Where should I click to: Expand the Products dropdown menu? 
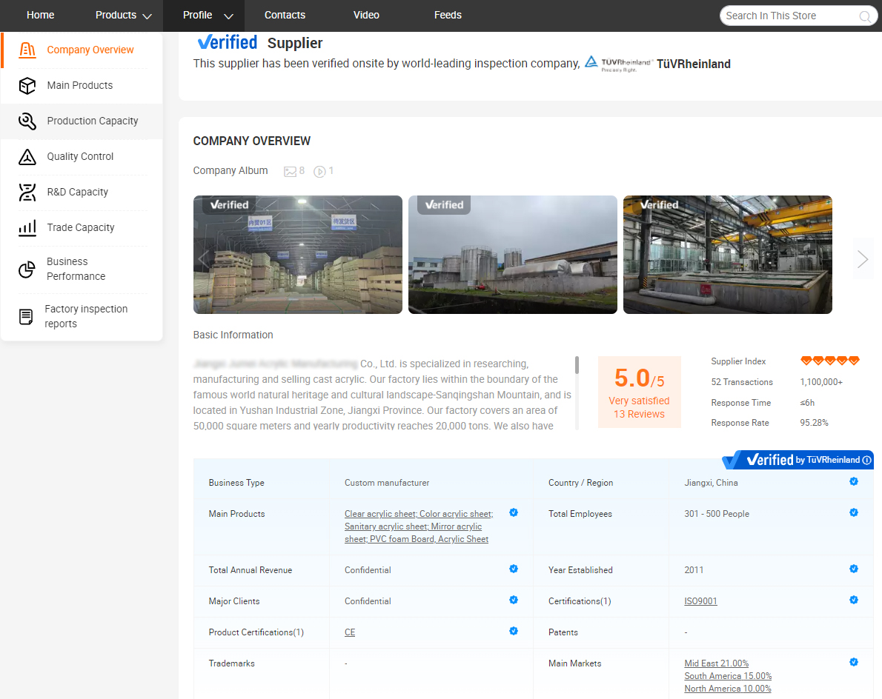147,16
